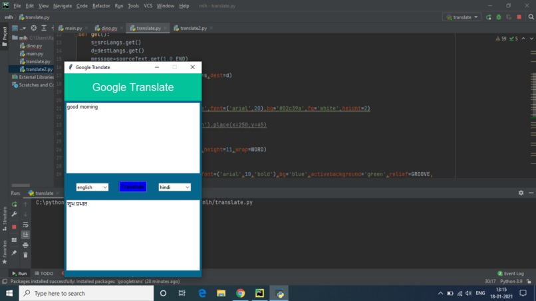
Task: Click the top toolbar run/rerun icon
Action: pos(489,17)
